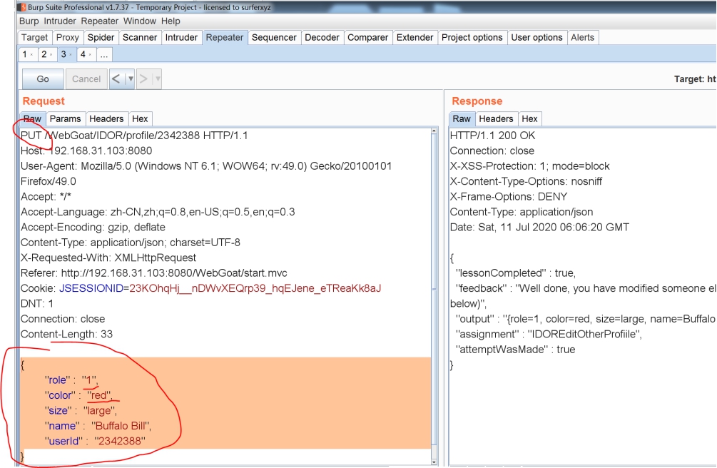Click the PUT request line text
The image size is (717, 468).
pyautogui.click(x=134, y=136)
